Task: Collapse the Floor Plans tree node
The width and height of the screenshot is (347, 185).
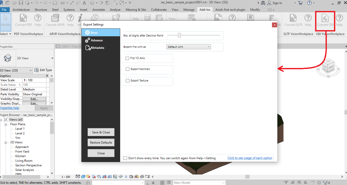Action: [x=6, y=124]
